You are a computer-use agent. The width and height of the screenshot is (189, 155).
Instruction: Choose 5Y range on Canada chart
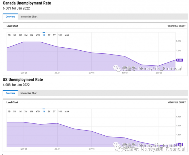54,35
